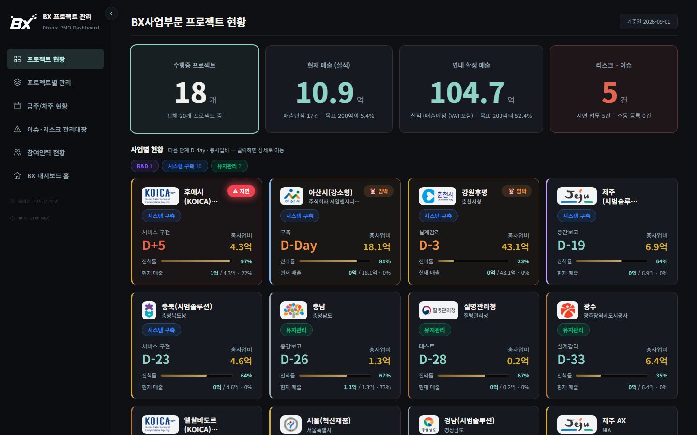Click the 충남 logo on its card
This screenshot has width=697, height=435.
click(x=294, y=310)
